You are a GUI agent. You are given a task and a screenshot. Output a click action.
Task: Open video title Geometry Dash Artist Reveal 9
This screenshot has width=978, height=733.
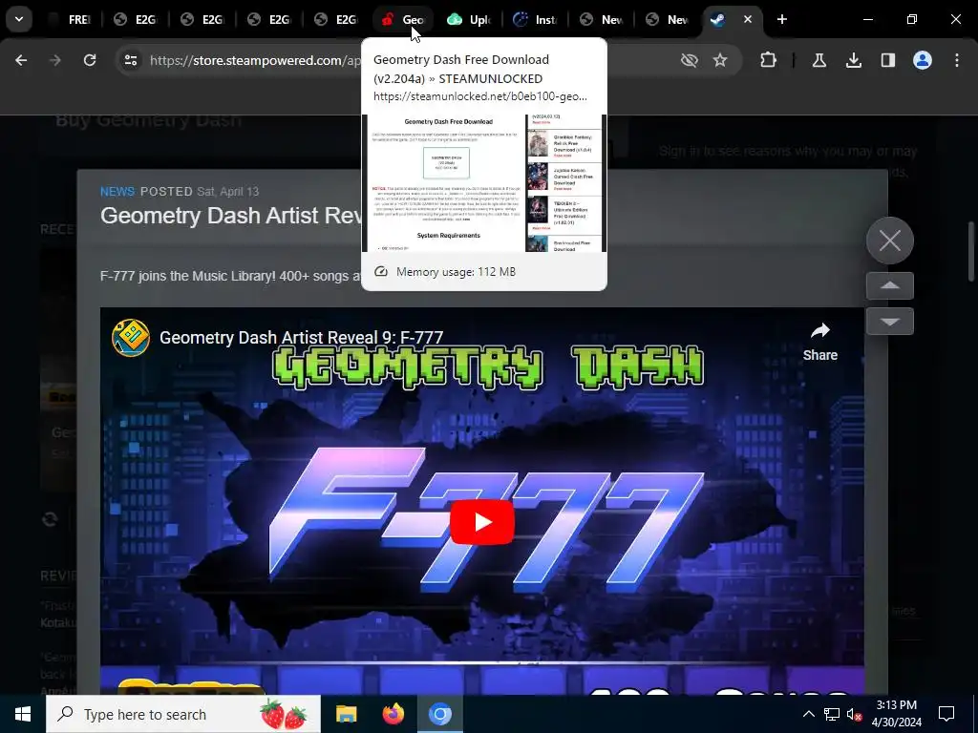(x=301, y=337)
